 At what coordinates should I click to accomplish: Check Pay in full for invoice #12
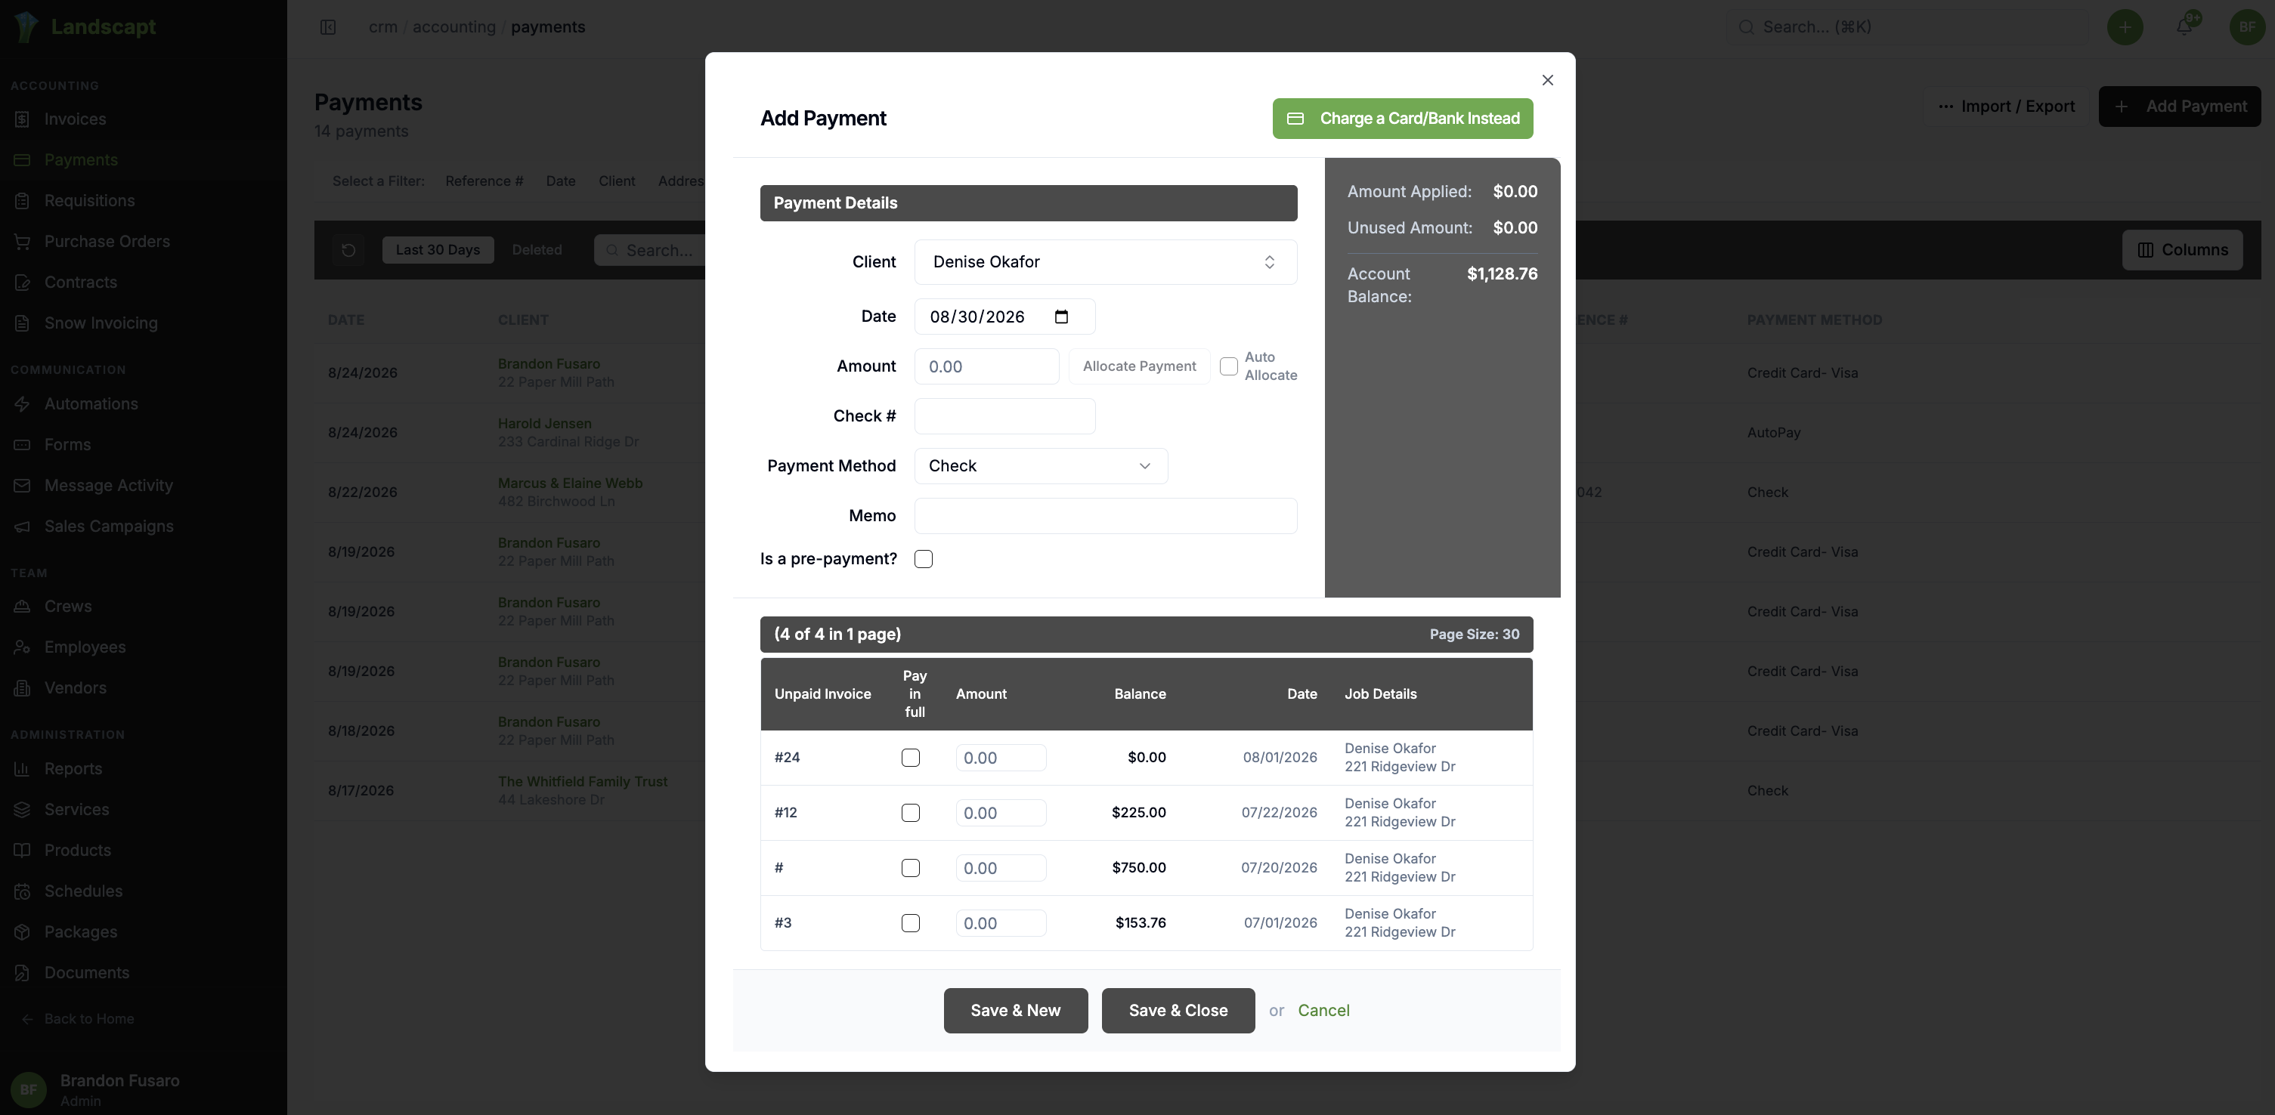[x=911, y=813]
